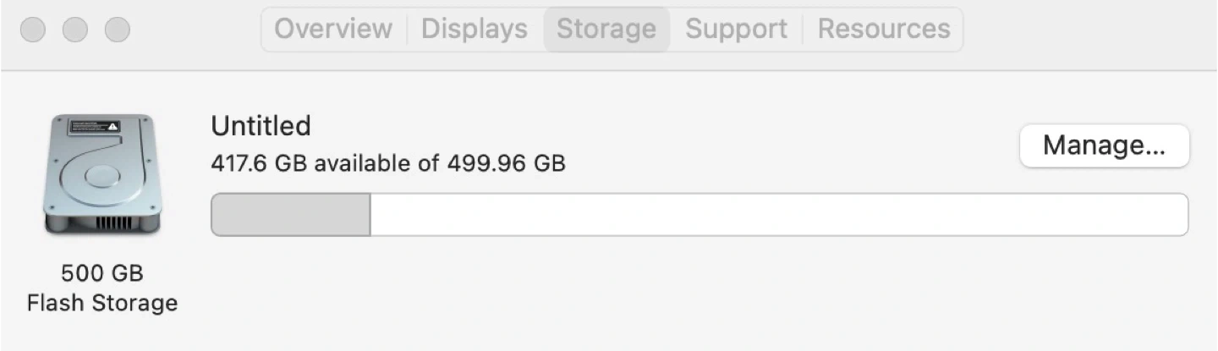Click the warning sticker on the drive icon
The width and height of the screenshot is (1218, 351).
[94, 126]
